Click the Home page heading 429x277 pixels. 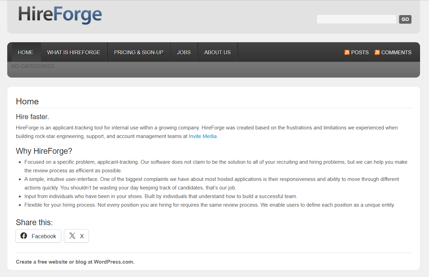27,101
